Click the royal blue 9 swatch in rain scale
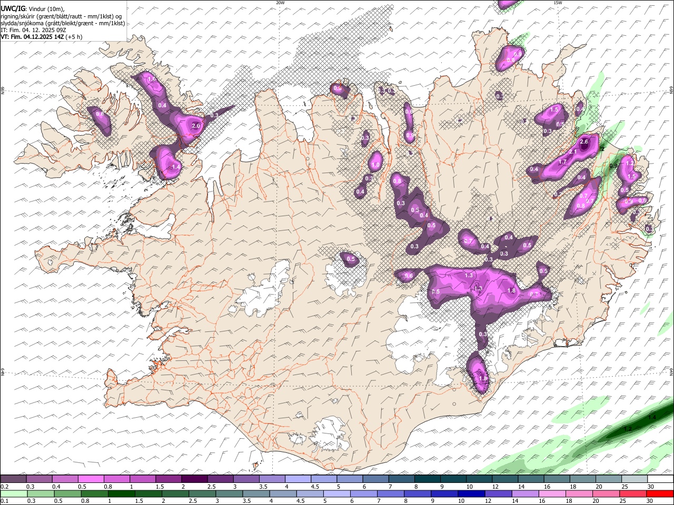This screenshot has height=505, width=674. [x=444, y=493]
